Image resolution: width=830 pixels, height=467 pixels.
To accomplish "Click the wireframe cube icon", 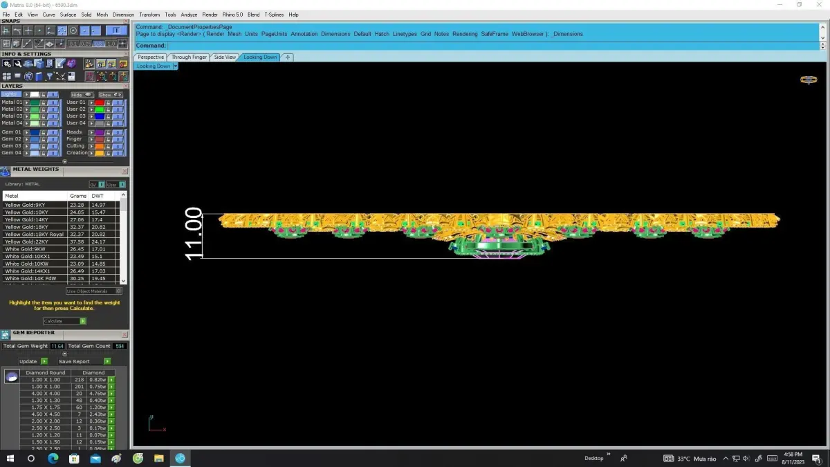I will tap(28, 76).
